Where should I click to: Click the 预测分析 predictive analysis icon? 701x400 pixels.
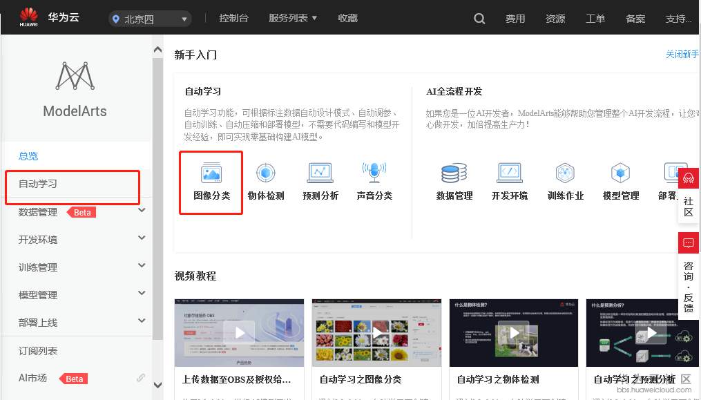(x=320, y=173)
